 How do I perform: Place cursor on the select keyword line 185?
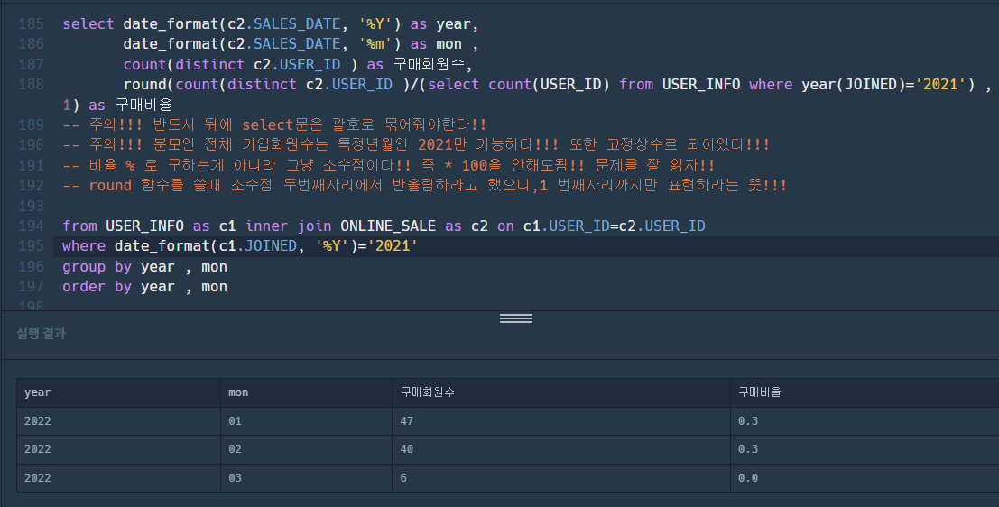click(x=88, y=24)
